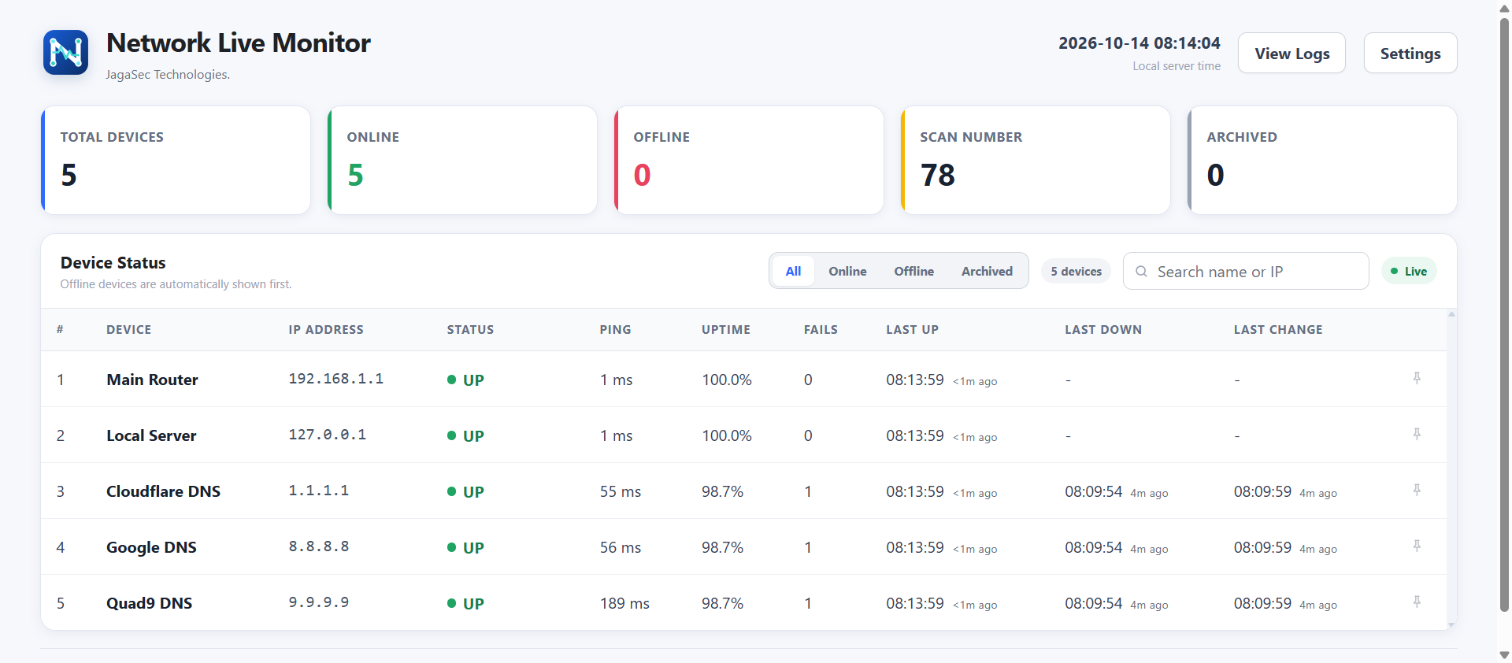Open the View Logs page
The width and height of the screenshot is (1512, 663).
(x=1291, y=53)
